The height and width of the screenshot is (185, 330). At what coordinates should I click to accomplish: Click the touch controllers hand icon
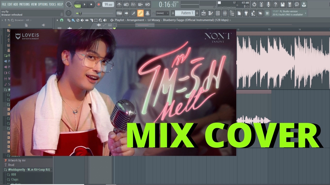[x=260, y=13]
